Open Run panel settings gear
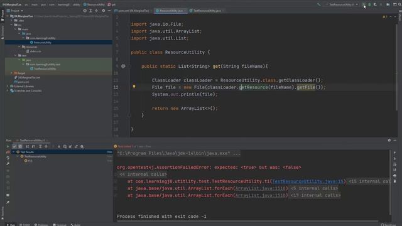 (x=389, y=140)
